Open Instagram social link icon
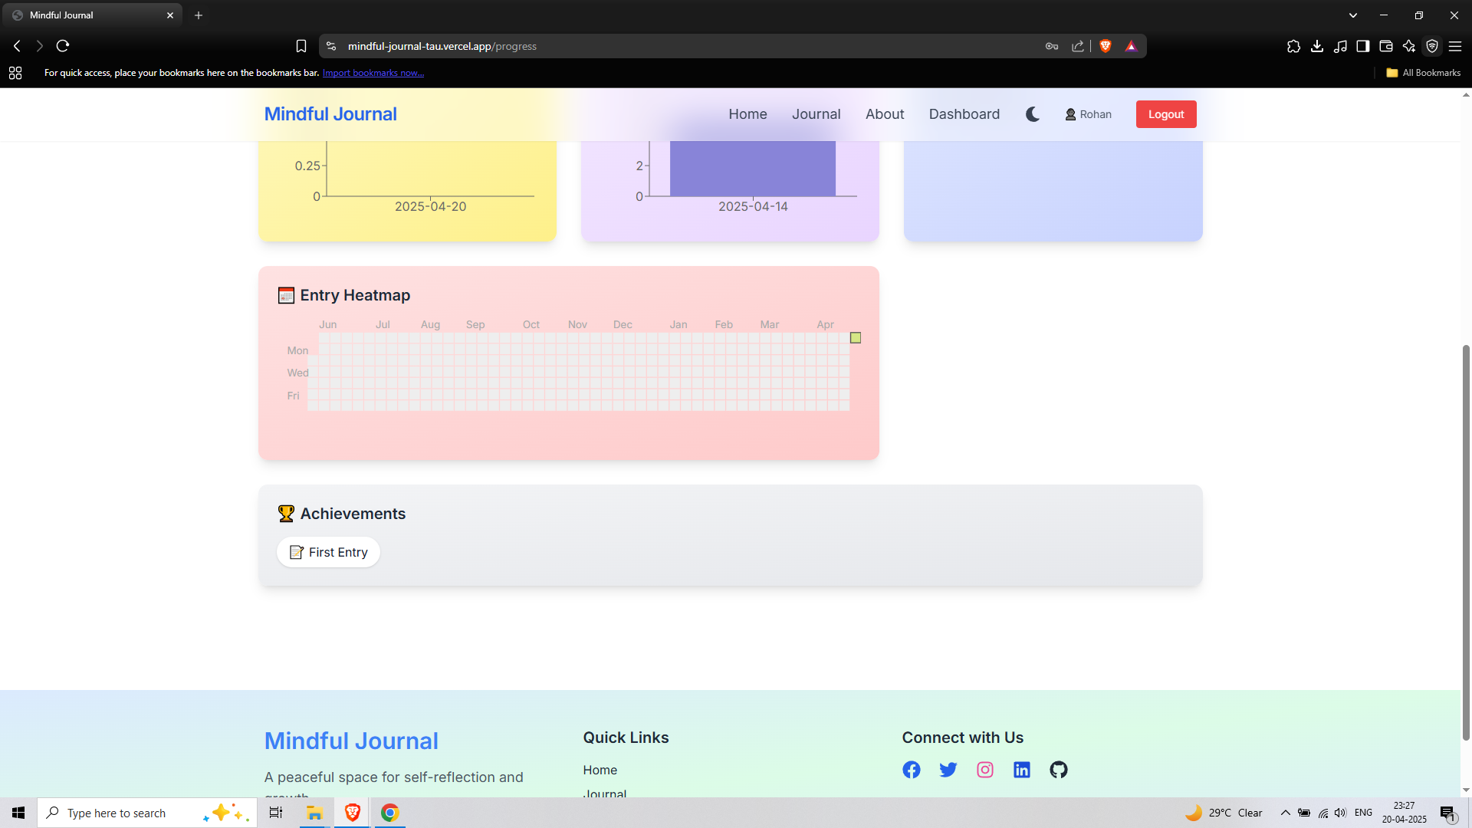The image size is (1472, 828). [x=984, y=770]
